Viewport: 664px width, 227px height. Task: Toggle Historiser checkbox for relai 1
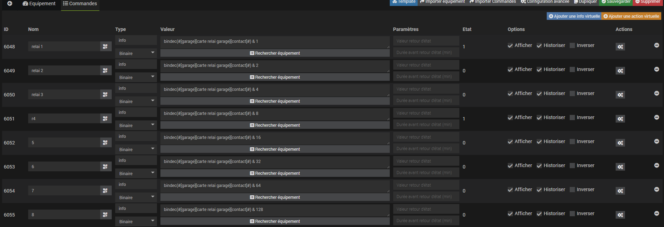(539, 46)
